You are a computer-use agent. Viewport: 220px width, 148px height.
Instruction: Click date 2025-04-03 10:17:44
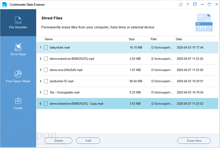(x=190, y=48)
